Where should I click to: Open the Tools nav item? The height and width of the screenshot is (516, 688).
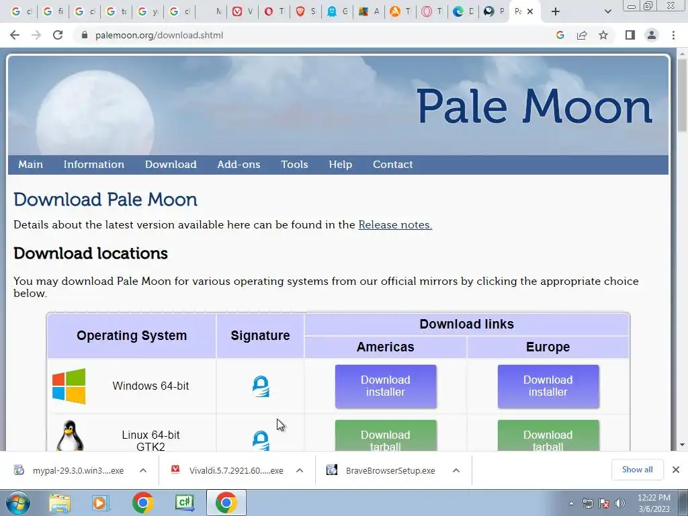pos(294,165)
